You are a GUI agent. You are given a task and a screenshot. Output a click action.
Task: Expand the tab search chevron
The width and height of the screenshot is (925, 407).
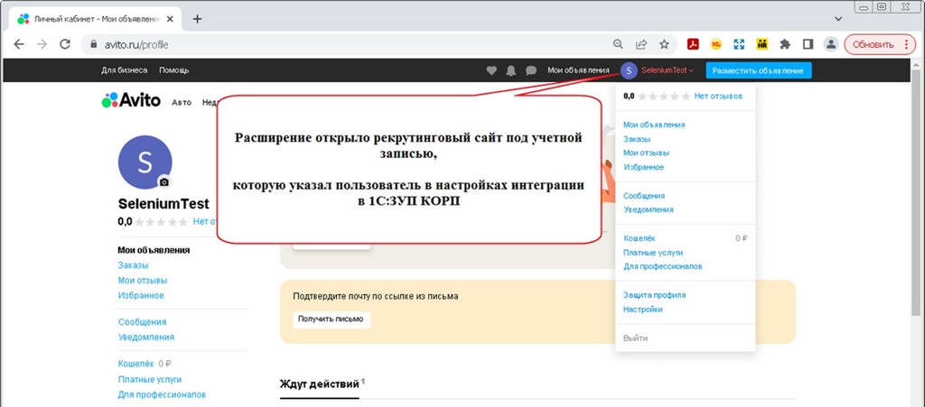click(838, 19)
